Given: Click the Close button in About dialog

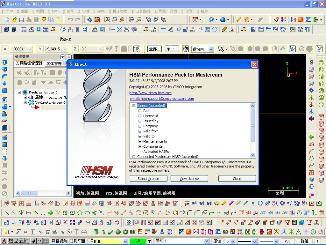Looking at the screenshot, I should [x=237, y=179].
